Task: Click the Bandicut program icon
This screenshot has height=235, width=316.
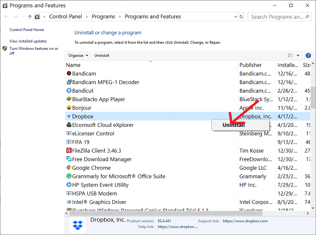Action: (x=69, y=91)
